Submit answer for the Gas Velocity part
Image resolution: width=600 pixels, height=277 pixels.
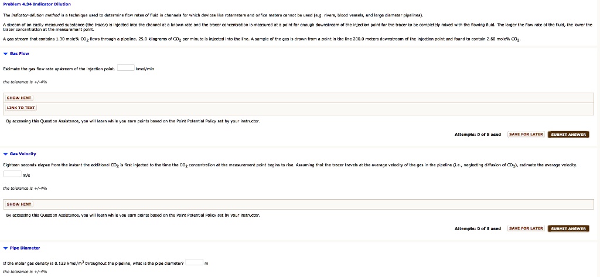pos(568,228)
